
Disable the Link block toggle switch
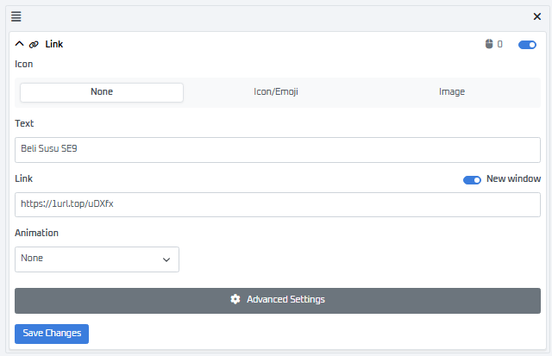(527, 44)
